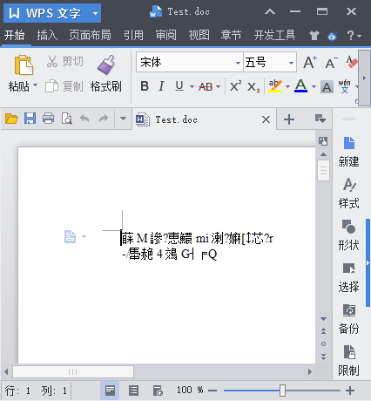Add a new document tab with plus button
This screenshot has width=371, height=401.
(289, 119)
